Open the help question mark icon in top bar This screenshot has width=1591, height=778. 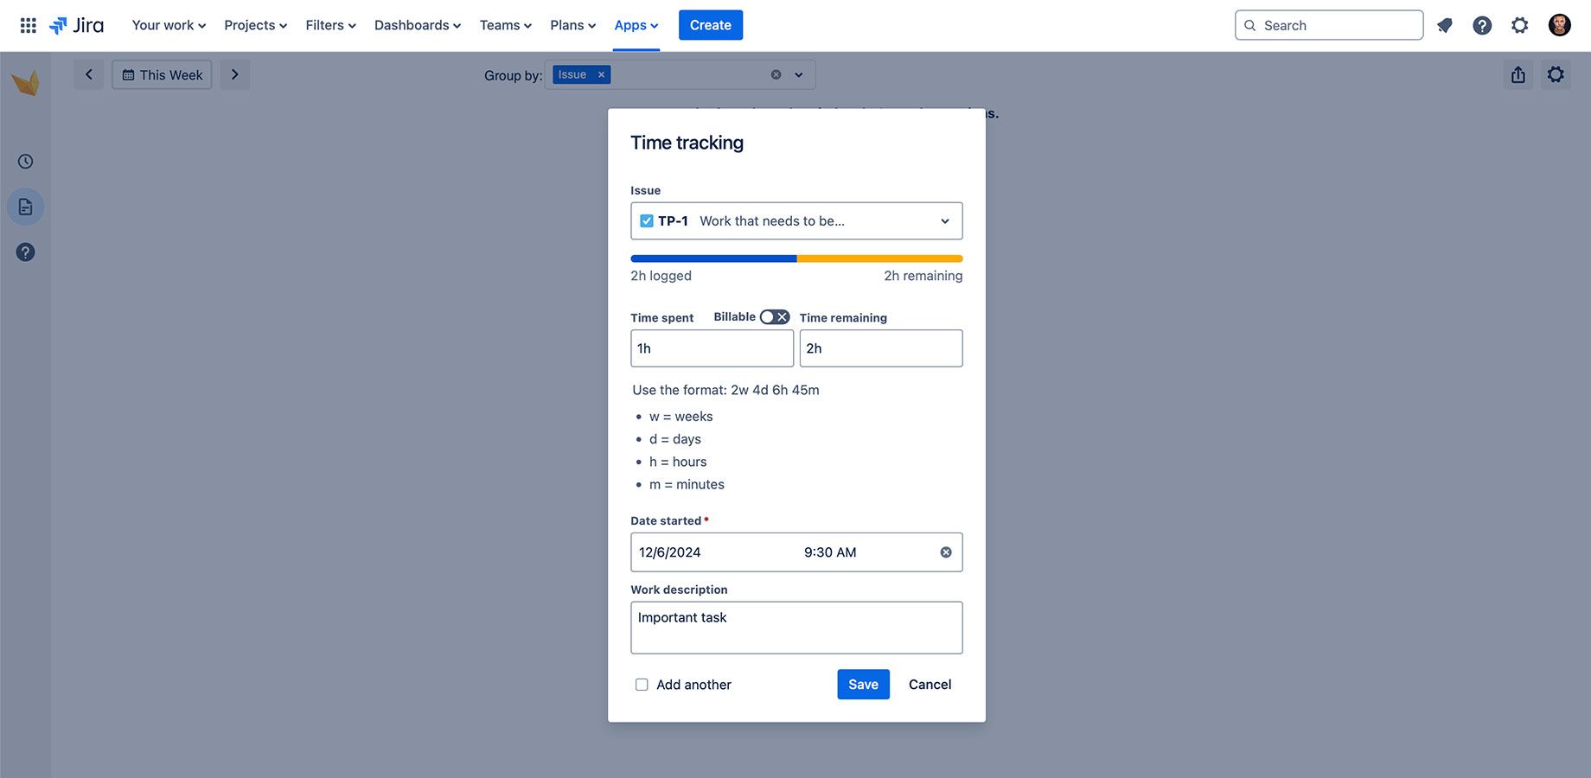(1482, 26)
